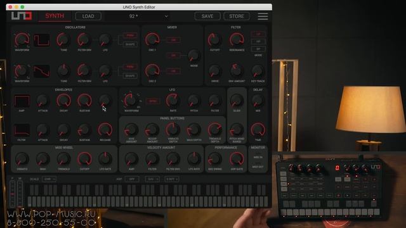
Task: Toggle MIDI IN monitor
Action: (x=258, y=157)
